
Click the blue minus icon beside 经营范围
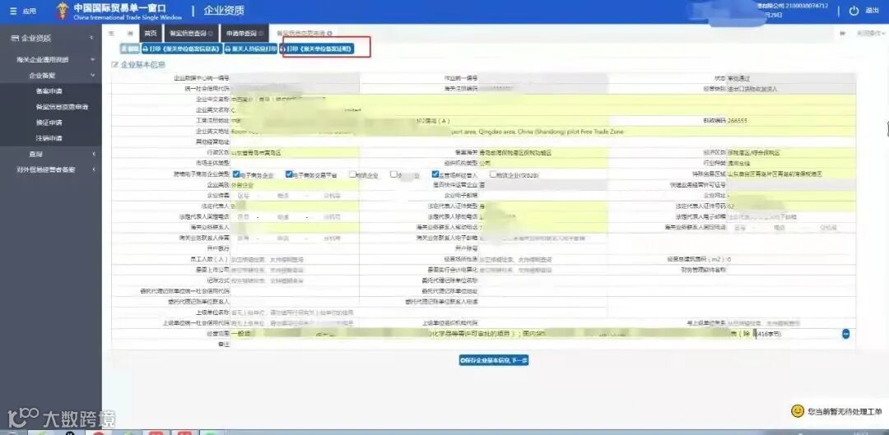click(x=845, y=334)
